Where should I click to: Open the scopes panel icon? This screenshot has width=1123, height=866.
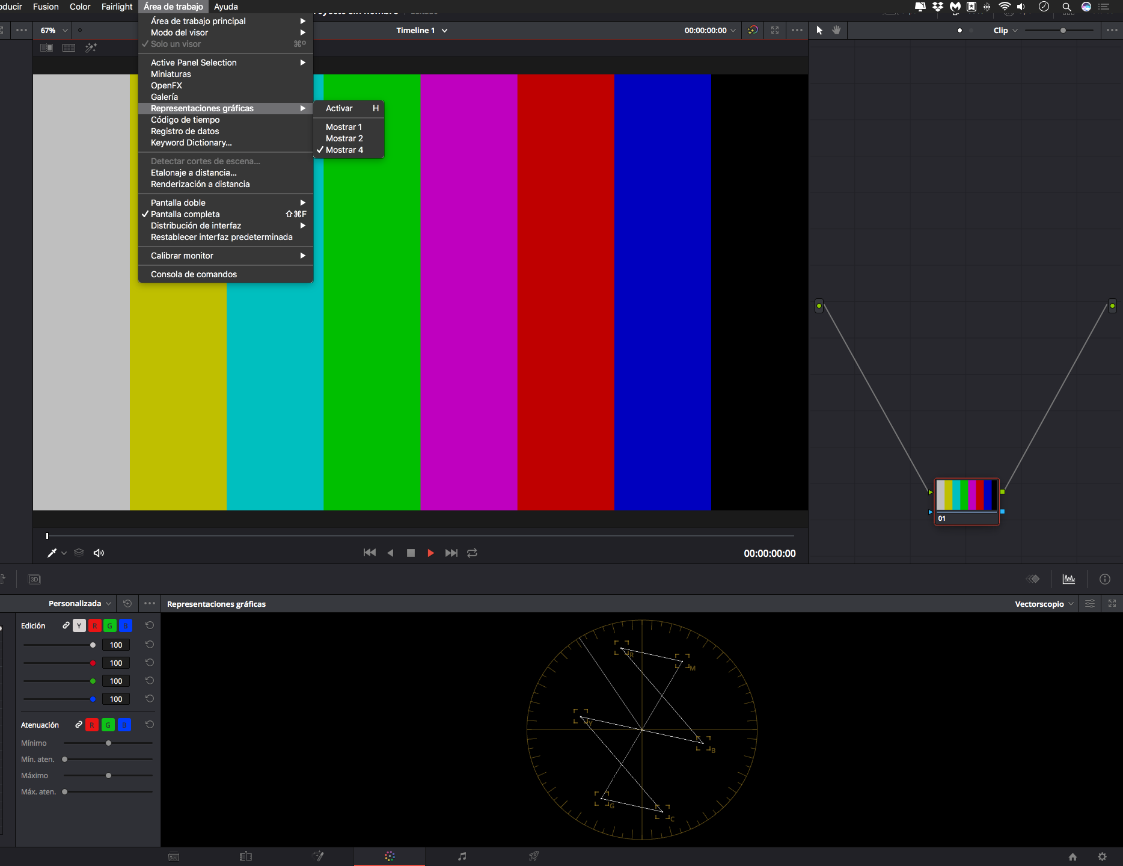pyautogui.click(x=1069, y=579)
